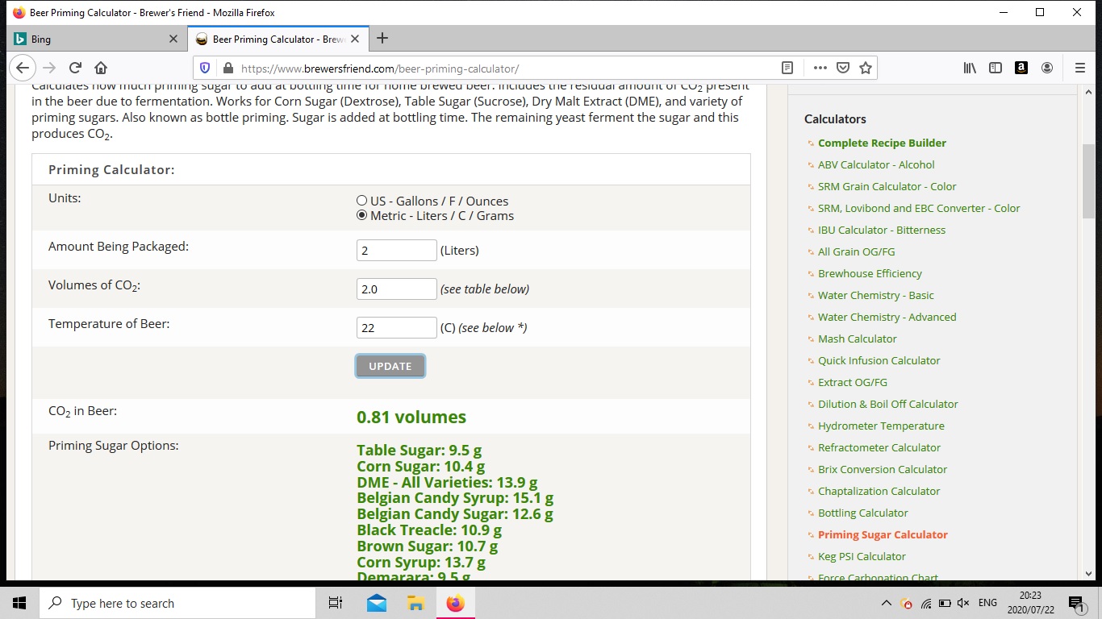Open SRM, Lovibond and EBC Converter link
Viewport: 1102px width, 619px height.
919,208
